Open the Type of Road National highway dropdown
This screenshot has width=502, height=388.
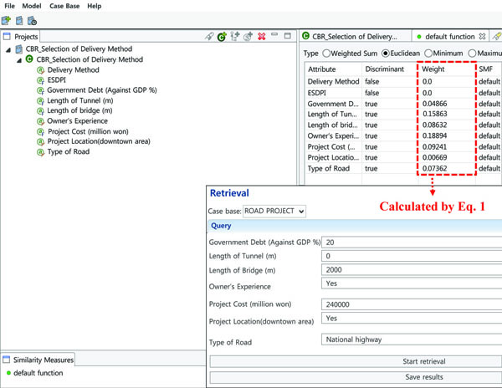point(412,339)
